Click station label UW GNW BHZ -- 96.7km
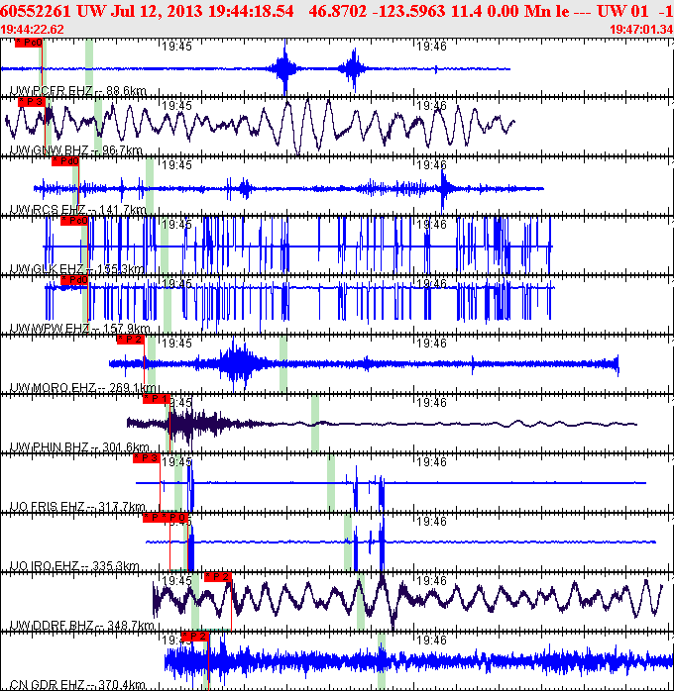The image size is (674, 691). point(76,150)
